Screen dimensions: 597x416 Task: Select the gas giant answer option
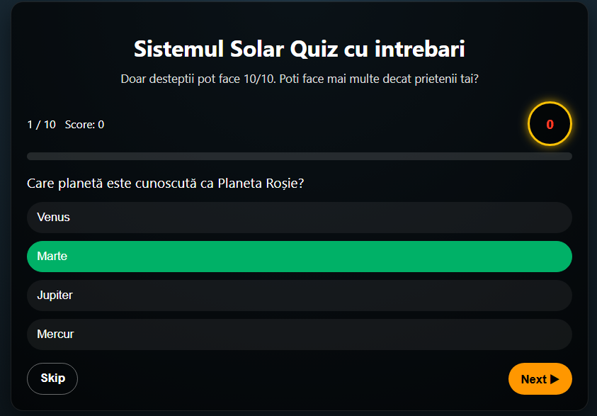tap(299, 296)
